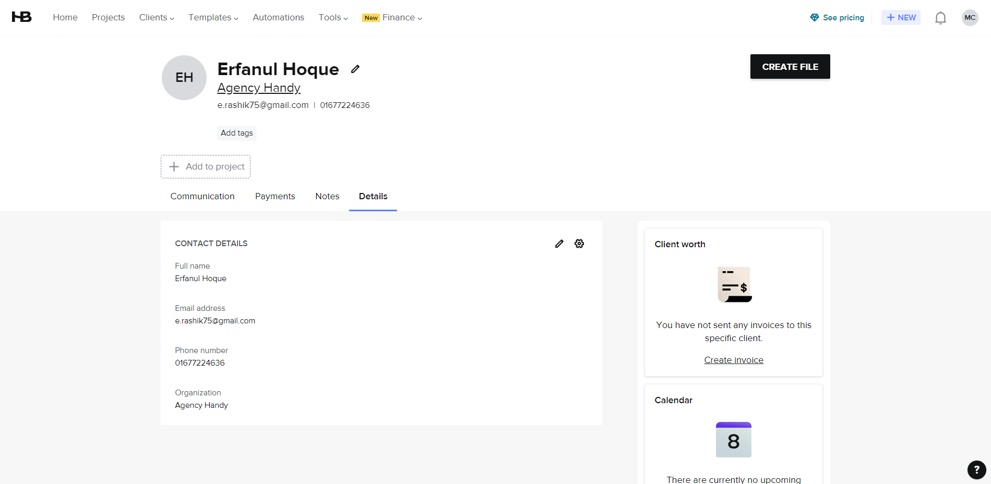The width and height of the screenshot is (991, 484).
Task: Select the Communication tab
Action: coord(202,196)
